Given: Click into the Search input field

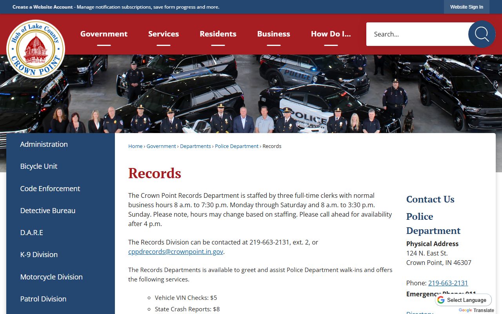Looking at the screenshot, I should tap(417, 34).
